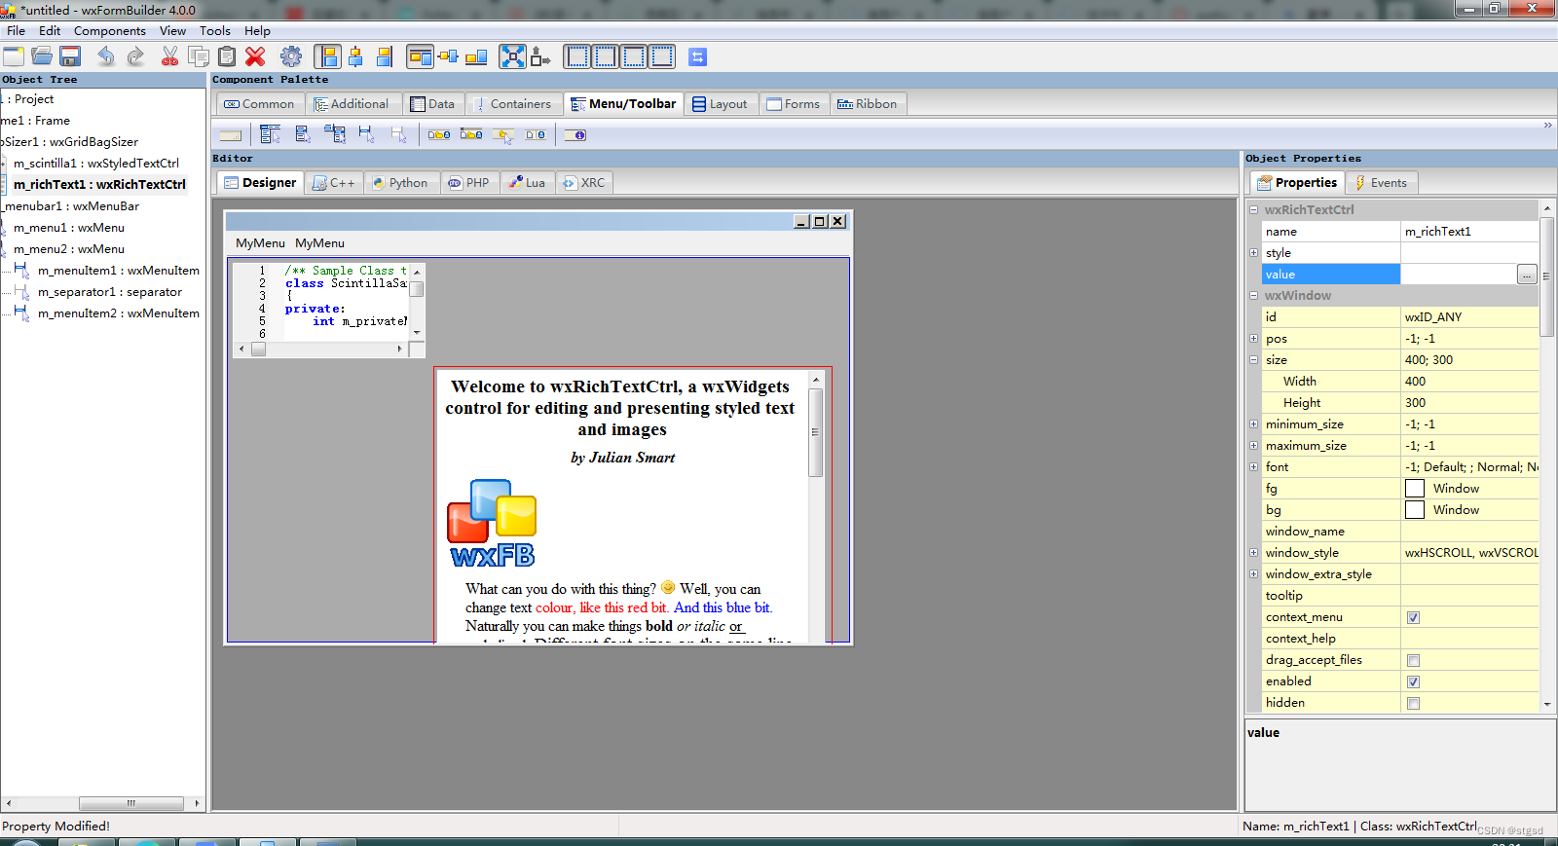Screen dimensions: 1558x846
Task: Add a toolSeparator from the palette
Action: [x=536, y=135]
